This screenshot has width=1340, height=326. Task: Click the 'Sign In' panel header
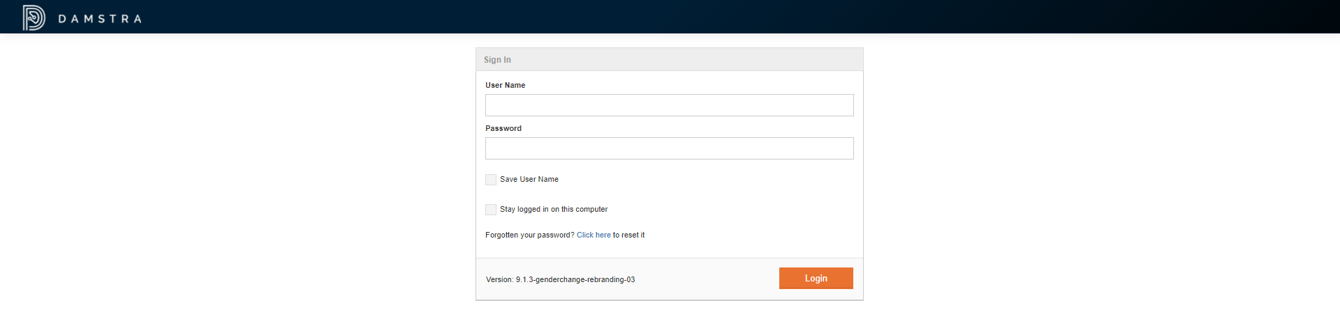pos(497,60)
